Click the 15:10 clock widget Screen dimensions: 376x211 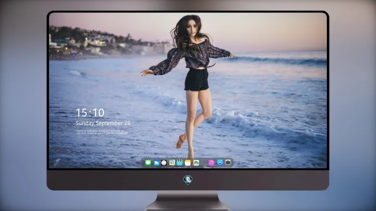click(90, 112)
